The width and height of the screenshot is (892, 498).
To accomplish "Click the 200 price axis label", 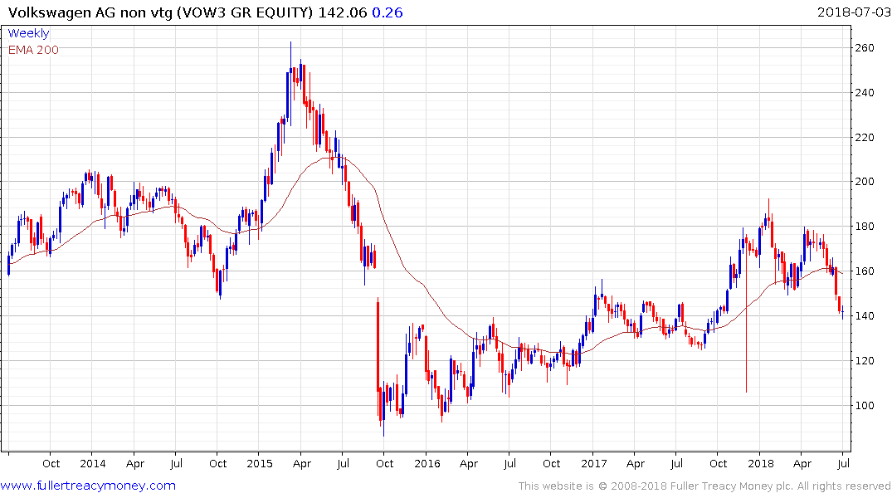I will (865, 182).
